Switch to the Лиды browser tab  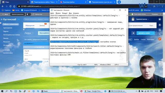(x=15, y=2)
